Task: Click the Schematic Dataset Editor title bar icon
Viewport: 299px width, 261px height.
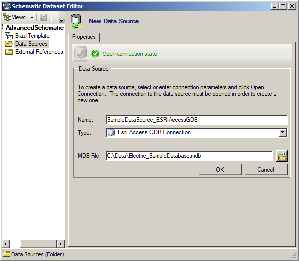Action: click(6, 6)
